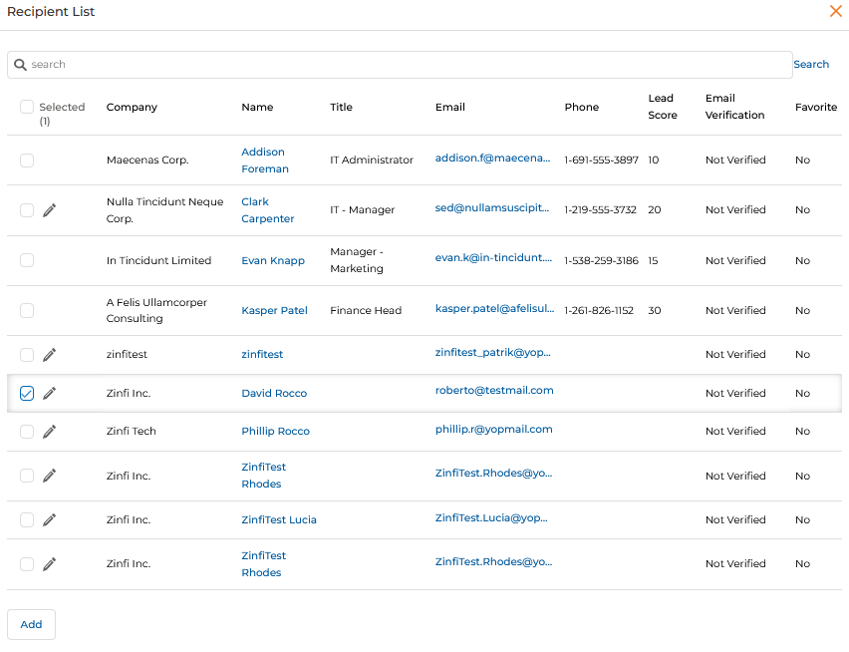Screen dimensions: 849x652
Task: Check the zinfitest_patrik row checkbox
Action: [x=27, y=355]
